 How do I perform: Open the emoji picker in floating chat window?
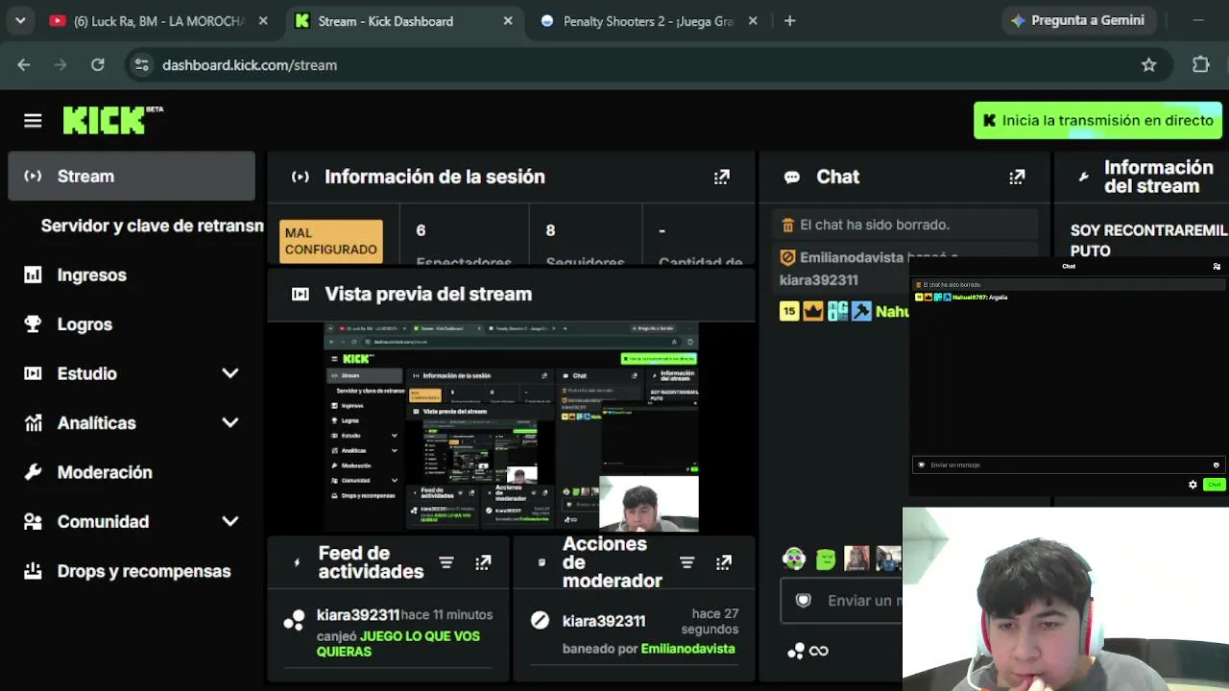(1217, 465)
